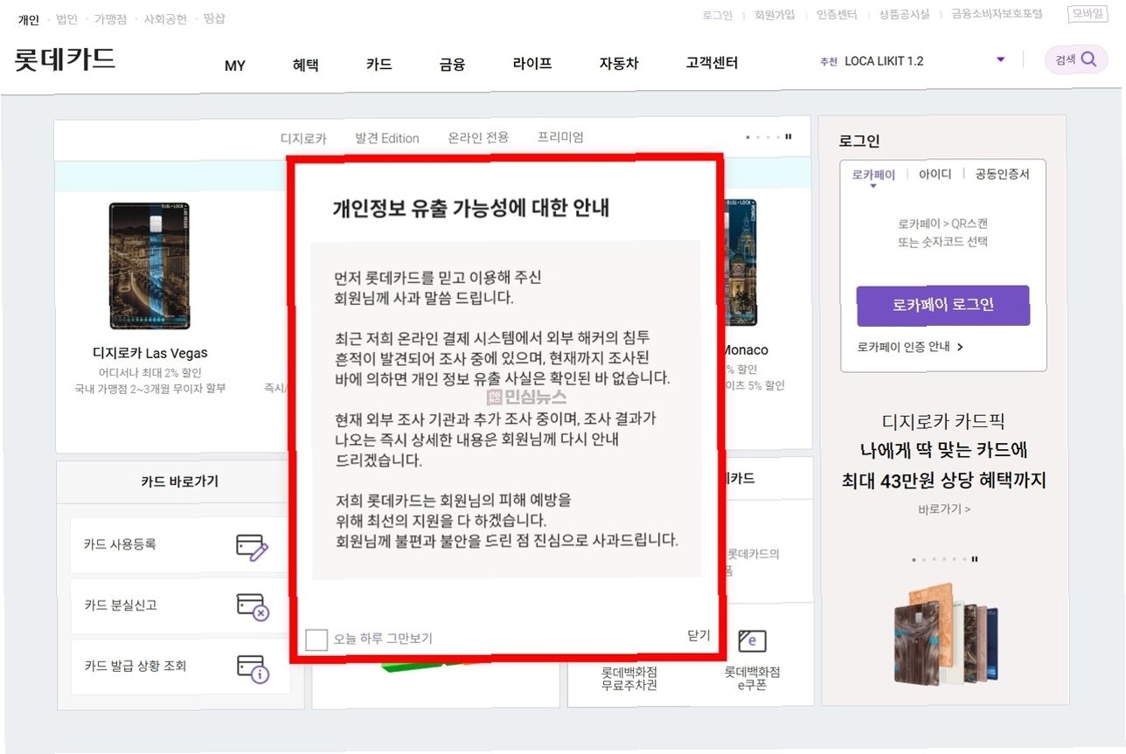This screenshot has height=754, width=1126.
Task: Click the 회원가입 link
Action: 775,15
